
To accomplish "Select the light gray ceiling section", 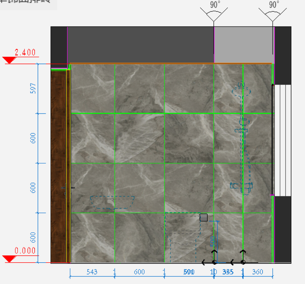I will point(244,45).
